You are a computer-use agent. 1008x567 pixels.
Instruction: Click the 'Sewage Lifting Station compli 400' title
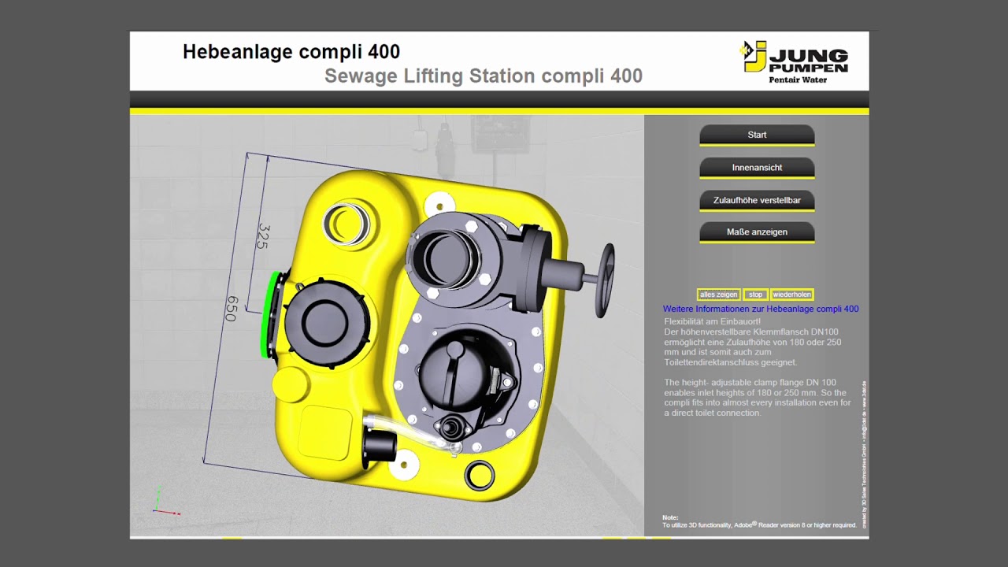484,76
